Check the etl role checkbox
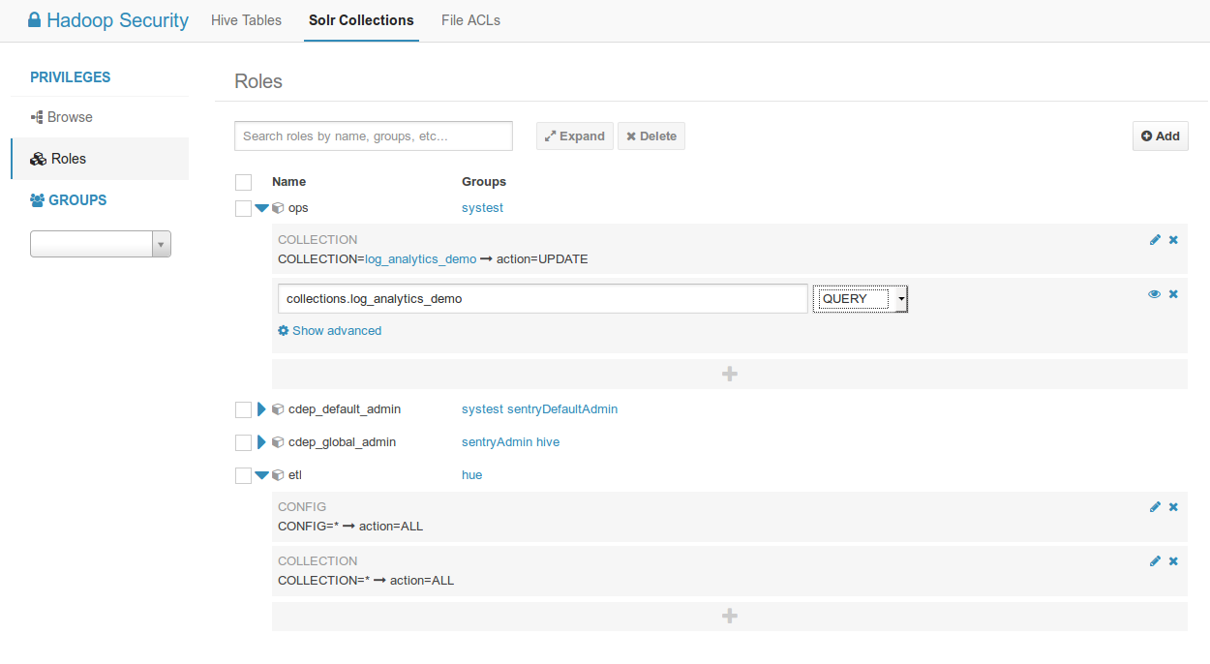This screenshot has height=664, width=1210. 243,475
